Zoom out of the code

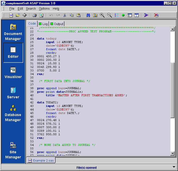[x=109, y=15]
